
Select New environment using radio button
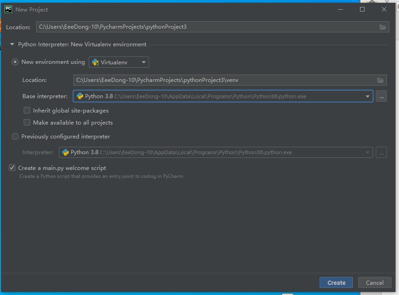point(15,62)
